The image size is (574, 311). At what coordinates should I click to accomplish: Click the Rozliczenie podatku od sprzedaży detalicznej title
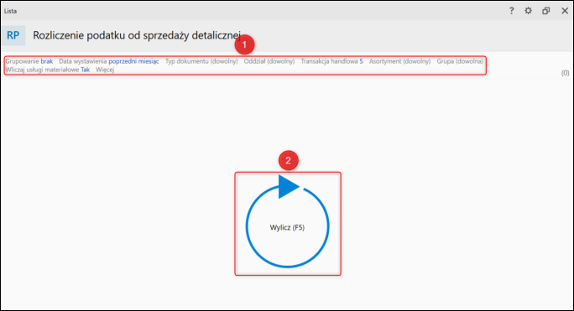[137, 35]
